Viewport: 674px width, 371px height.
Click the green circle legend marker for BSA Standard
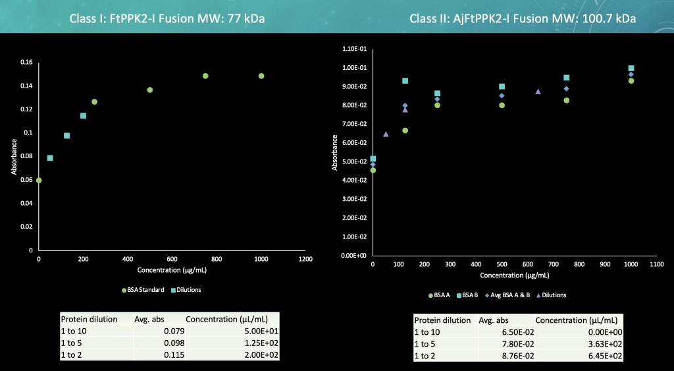point(124,290)
